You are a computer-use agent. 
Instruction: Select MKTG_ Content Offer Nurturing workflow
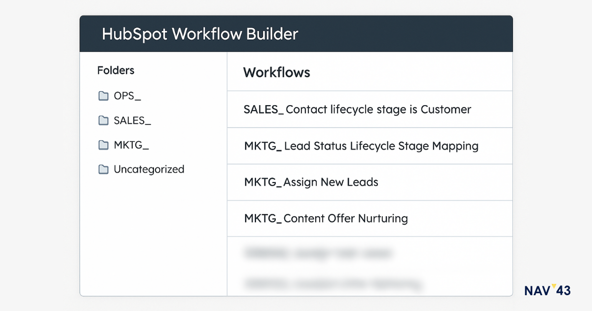326,218
